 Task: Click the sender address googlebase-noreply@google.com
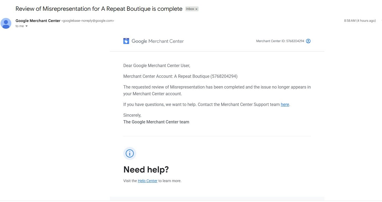point(88,21)
